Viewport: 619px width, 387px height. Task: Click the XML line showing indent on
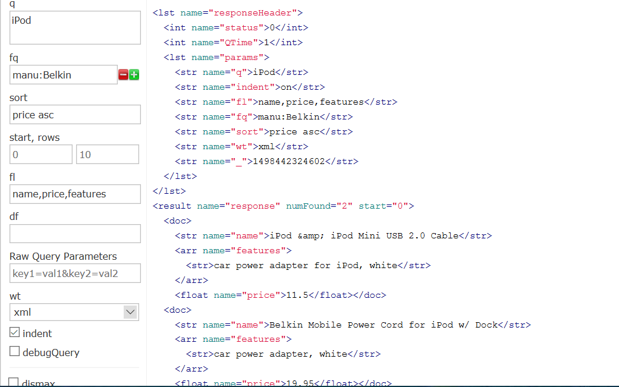[250, 87]
